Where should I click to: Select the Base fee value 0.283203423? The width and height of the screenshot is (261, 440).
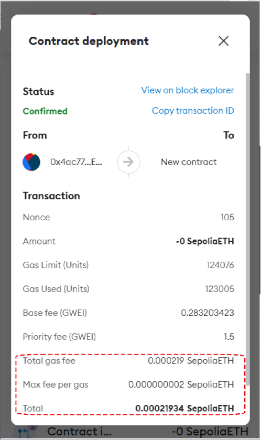pos(208,313)
